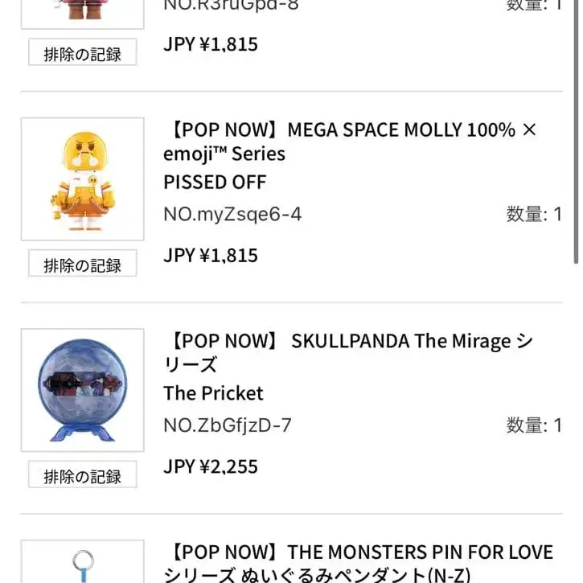This screenshot has width=583, height=583.
Task: Click the SKULLPANDA blue globe thumbnail
Action: point(82,390)
